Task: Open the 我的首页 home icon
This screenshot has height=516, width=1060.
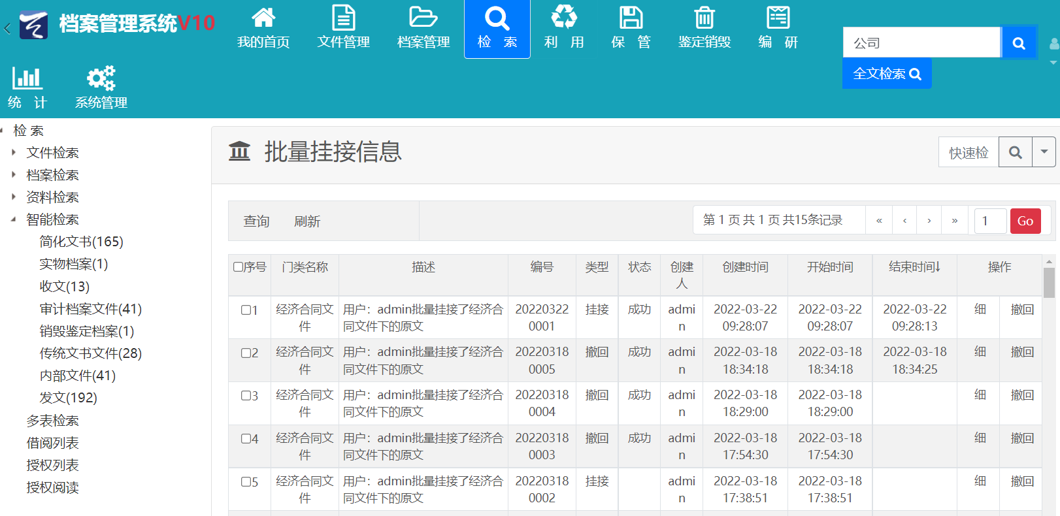Action: (263, 18)
